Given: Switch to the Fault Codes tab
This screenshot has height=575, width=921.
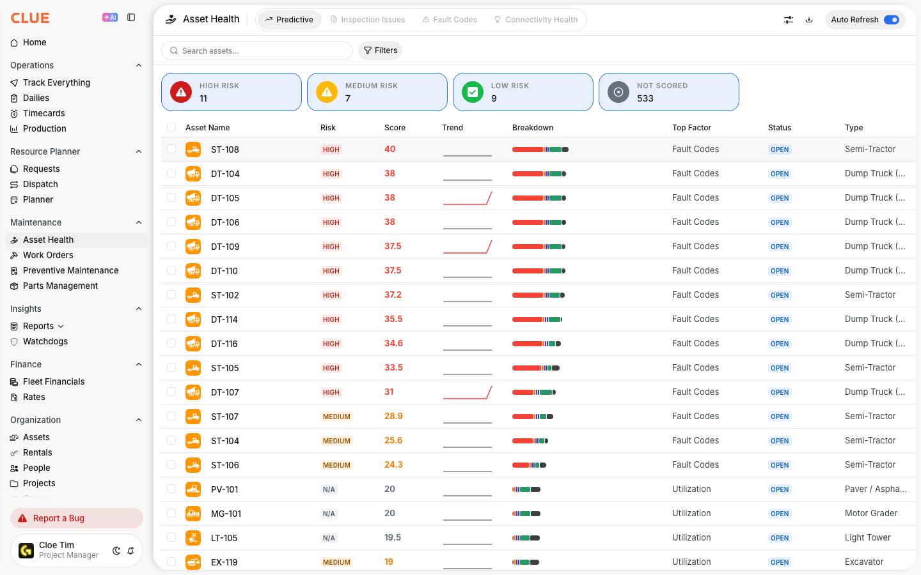Looking at the screenshot, I should point(450,20).
